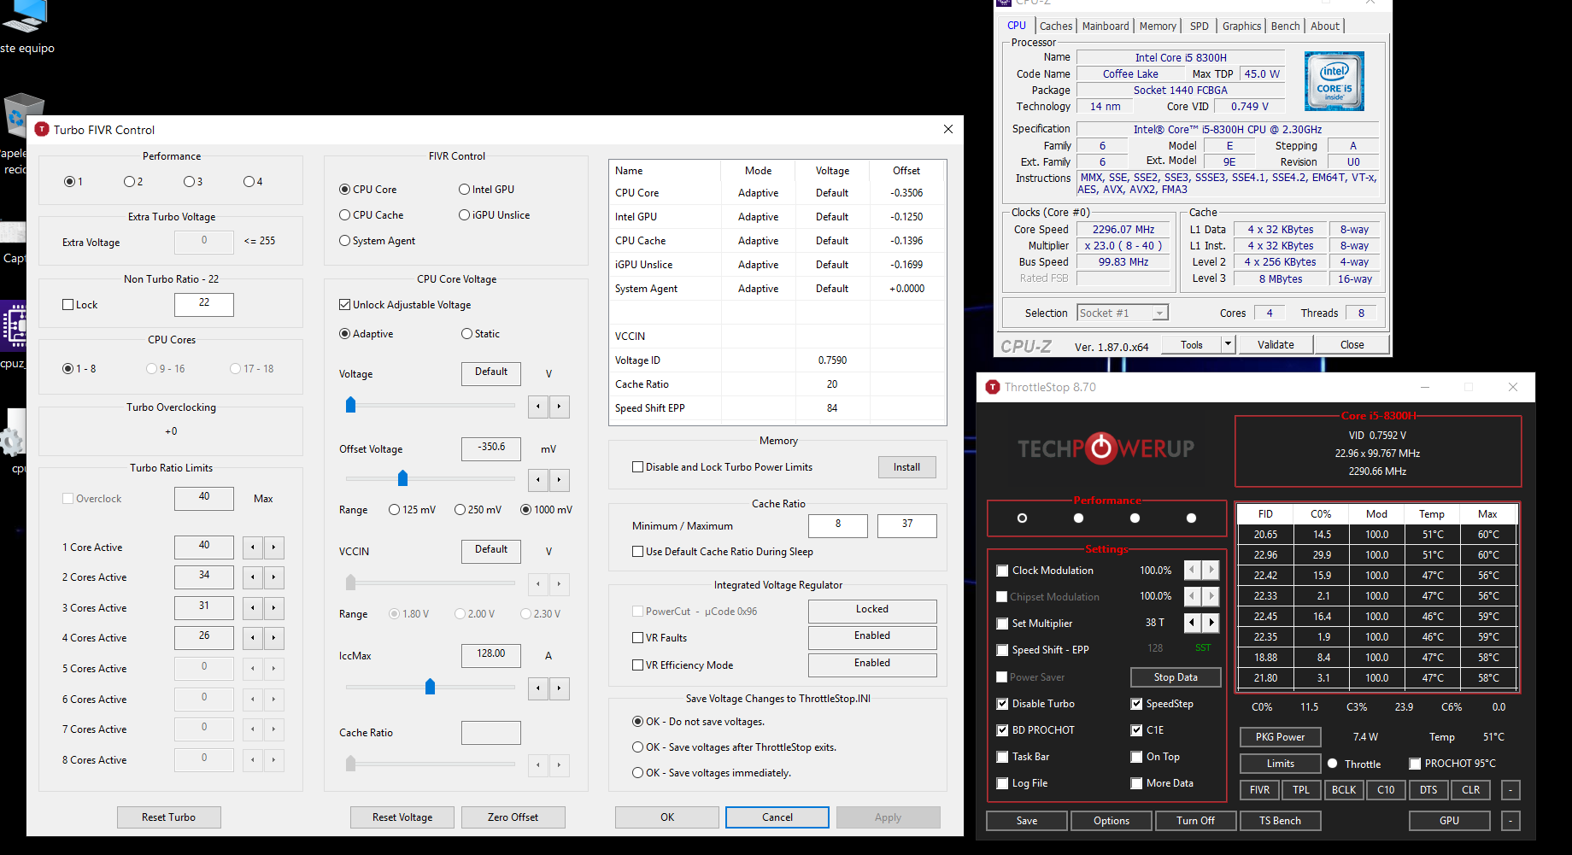Click the minus button beside GPU

point(1510,821)
